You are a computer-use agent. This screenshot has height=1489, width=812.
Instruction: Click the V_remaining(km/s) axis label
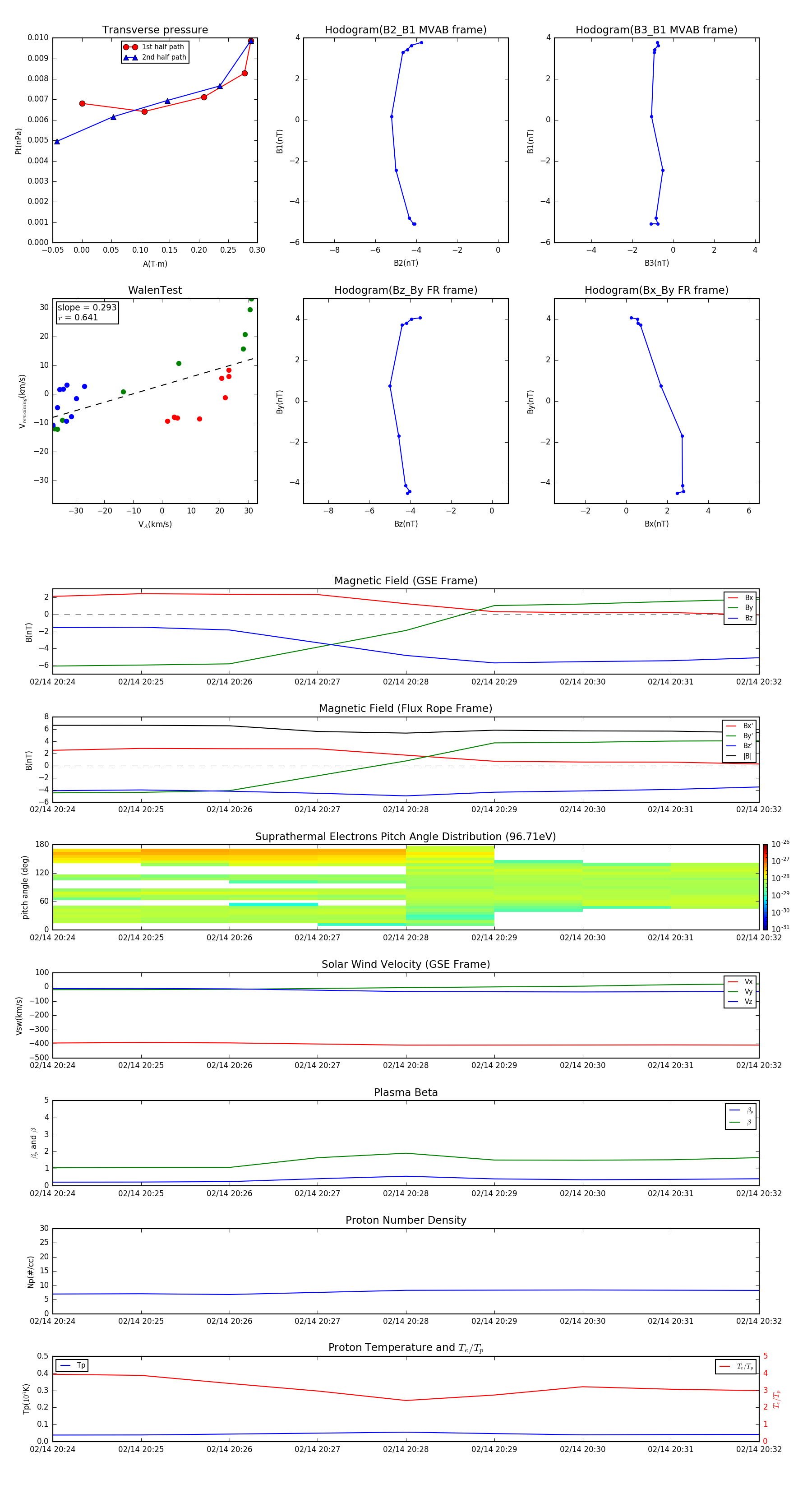coord(22,401)
